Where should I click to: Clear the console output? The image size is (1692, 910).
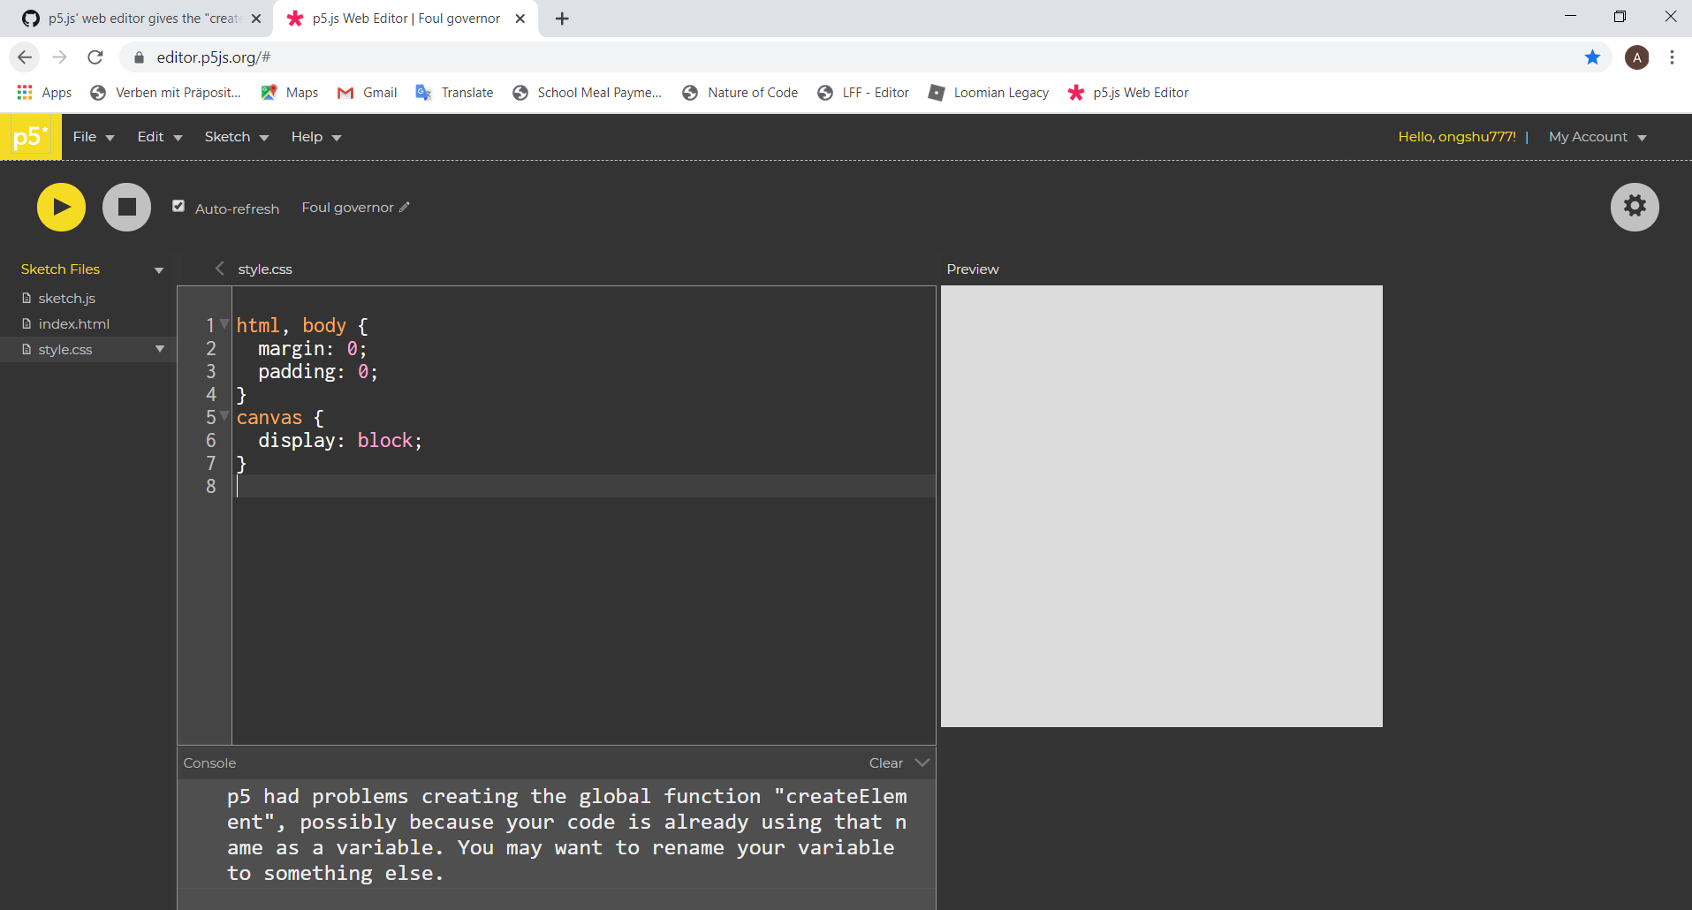coord(884,762)
